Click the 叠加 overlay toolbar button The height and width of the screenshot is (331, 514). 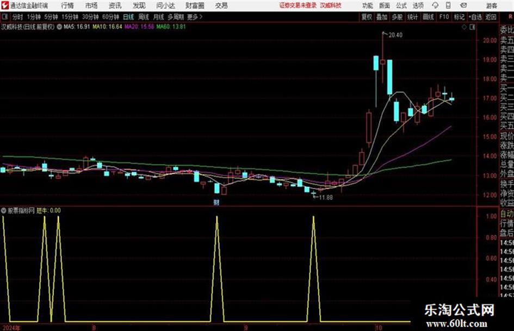(x=382, y=17)
